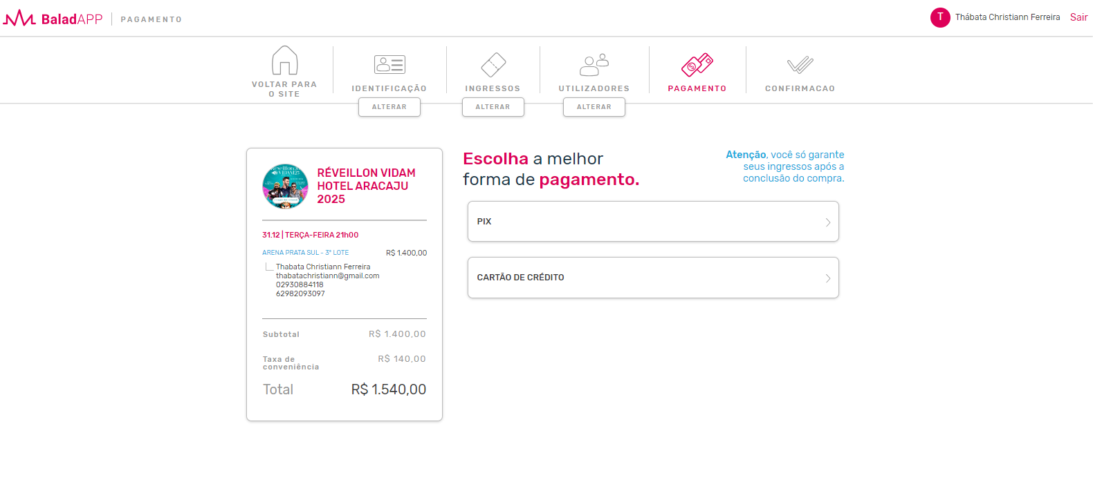1093x482 pixels.
Task: Click the Confirmação double-check icon
Action: (800, 65)
